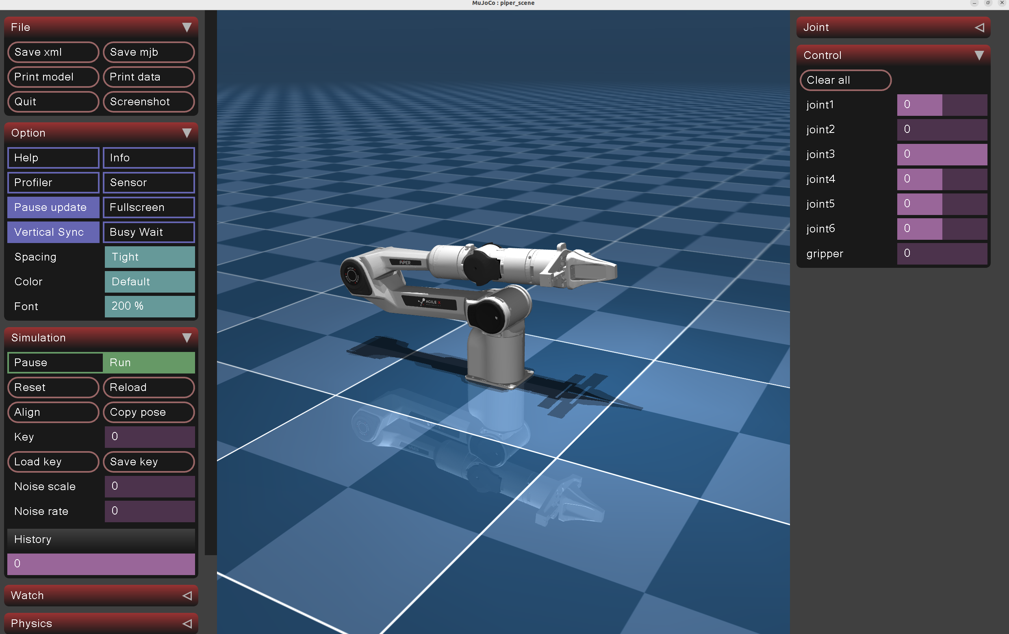Collapse the Option section arrow
This screenshot has height=634, width=1009.
point(187,133)
